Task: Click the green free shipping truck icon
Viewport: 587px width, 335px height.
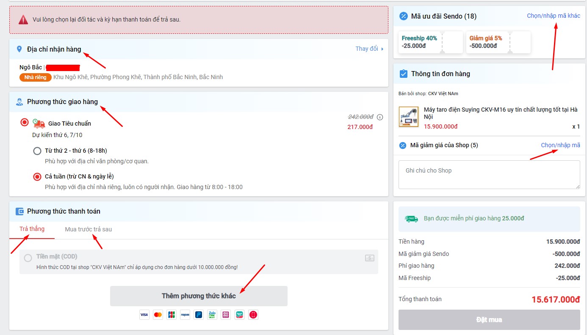Action: coord(411,219)
